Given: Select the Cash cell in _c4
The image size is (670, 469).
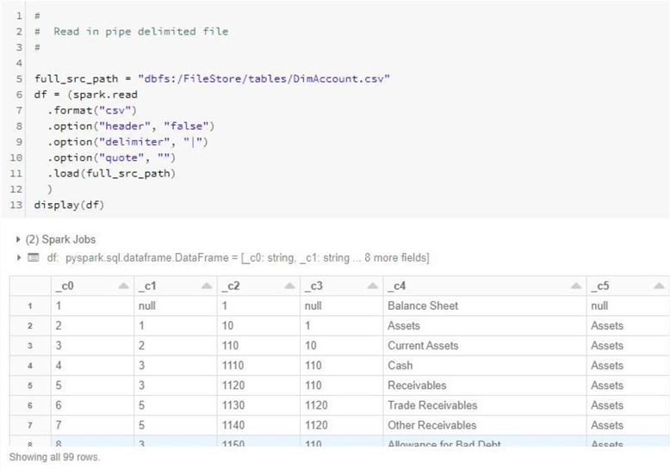Looking at the screenshot, I should coord(401,366).
